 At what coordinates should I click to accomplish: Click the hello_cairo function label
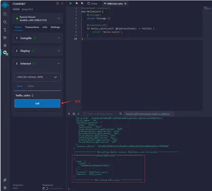23,95
